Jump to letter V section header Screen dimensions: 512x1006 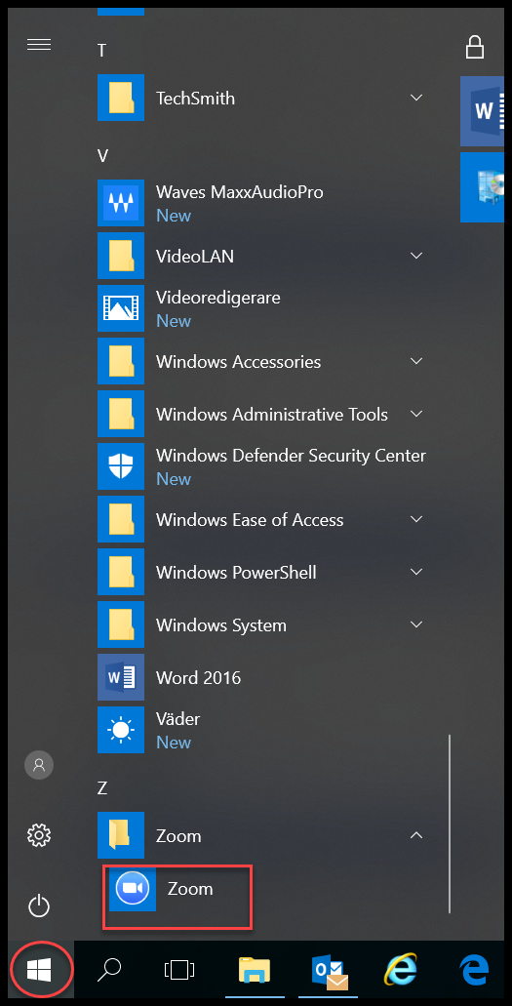tap(102, 155)
